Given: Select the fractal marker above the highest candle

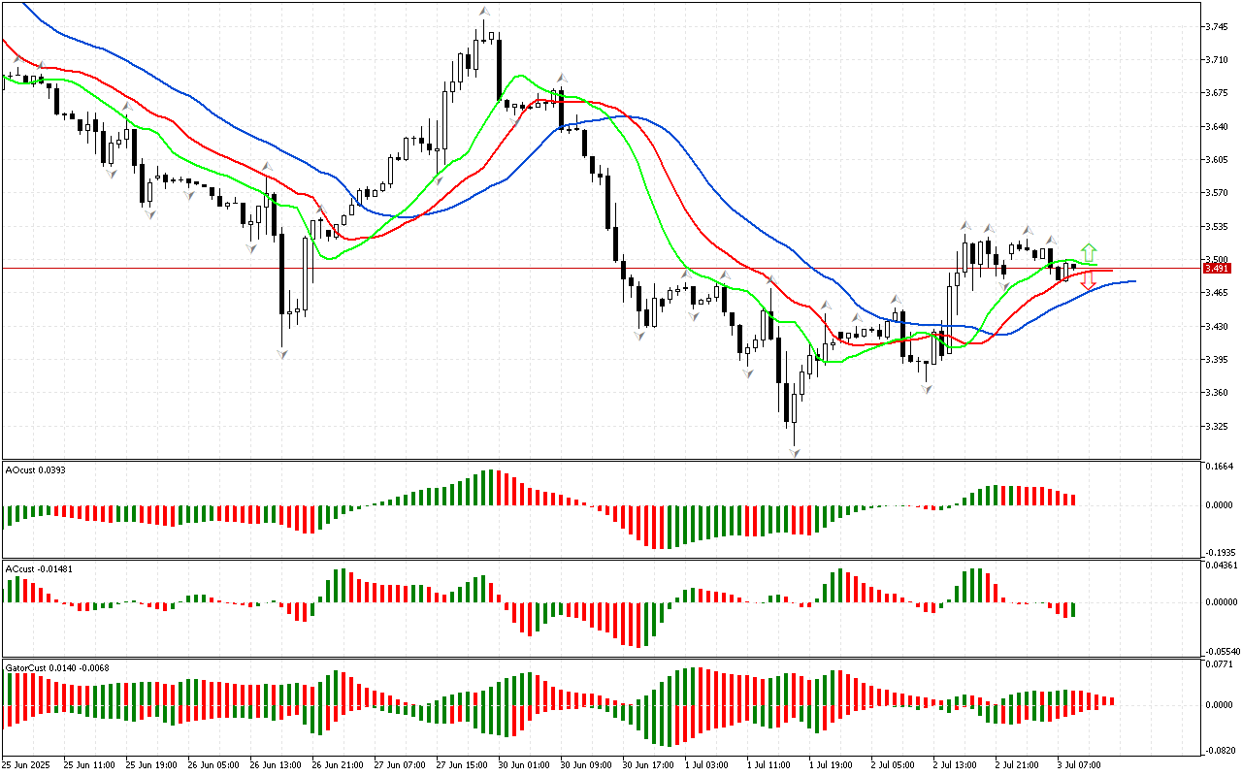Looking at the screenshot, I should coord(483,11).
